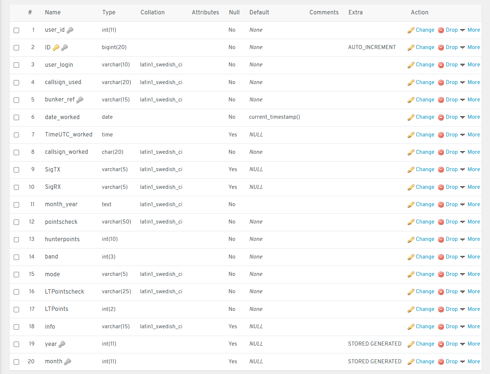The image size is (490, 374).
Task: Click Change link for callsign_worked
Action: pyautogui.click(x=425, y=152)
